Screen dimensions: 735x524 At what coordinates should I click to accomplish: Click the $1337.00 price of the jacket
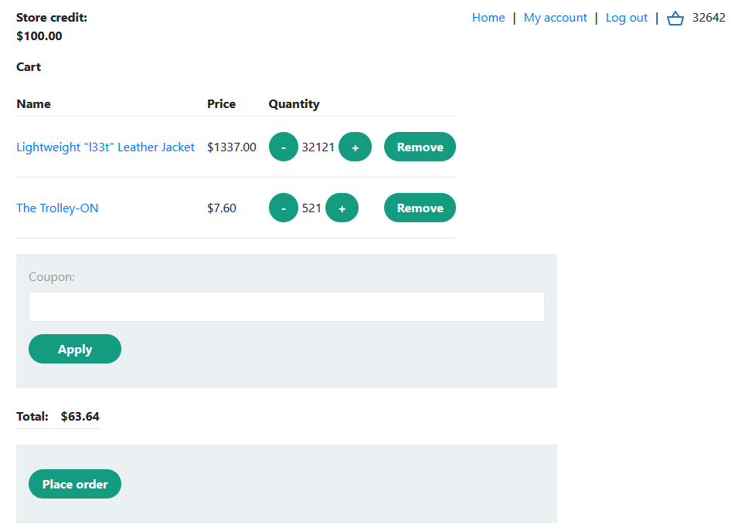231,147
